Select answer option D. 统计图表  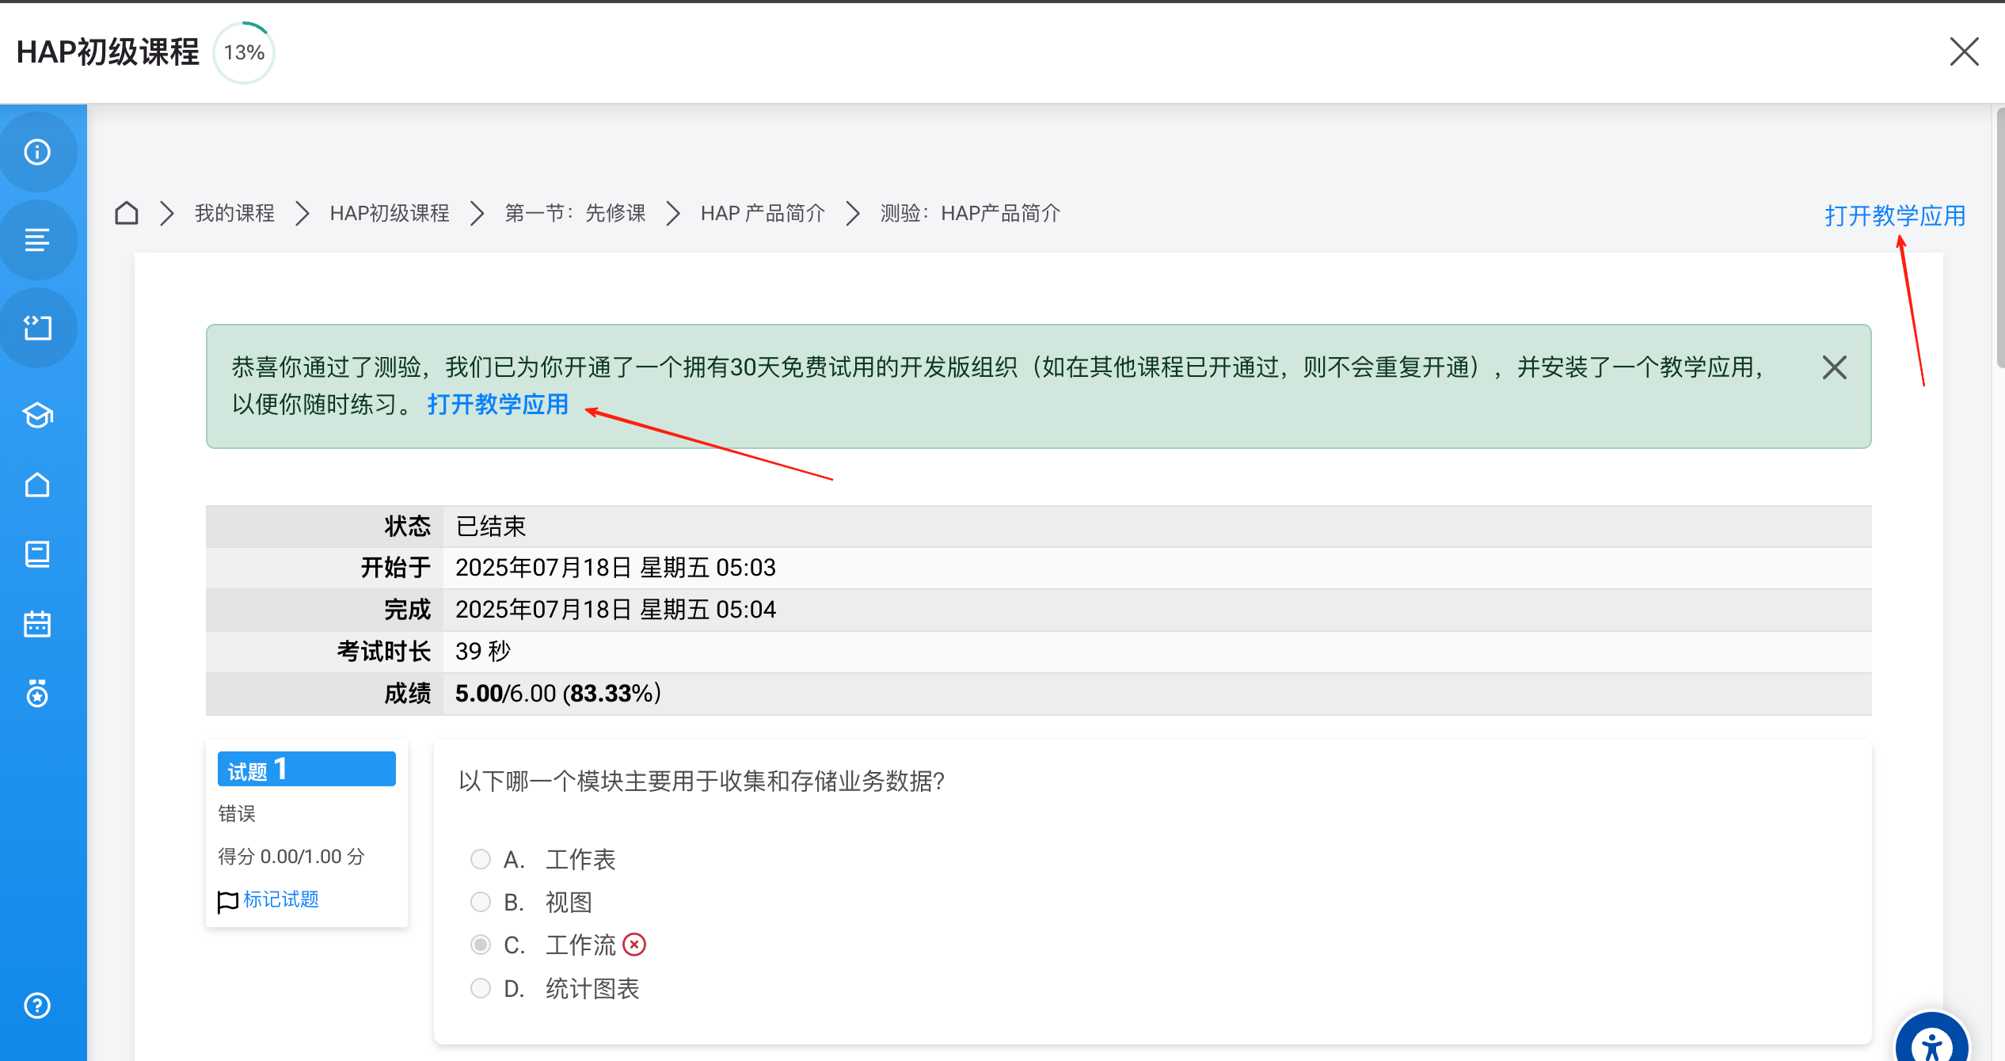click(481, 988)
